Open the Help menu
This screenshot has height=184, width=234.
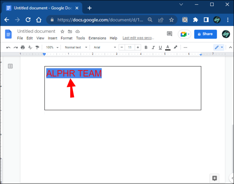tap(113, 38)
